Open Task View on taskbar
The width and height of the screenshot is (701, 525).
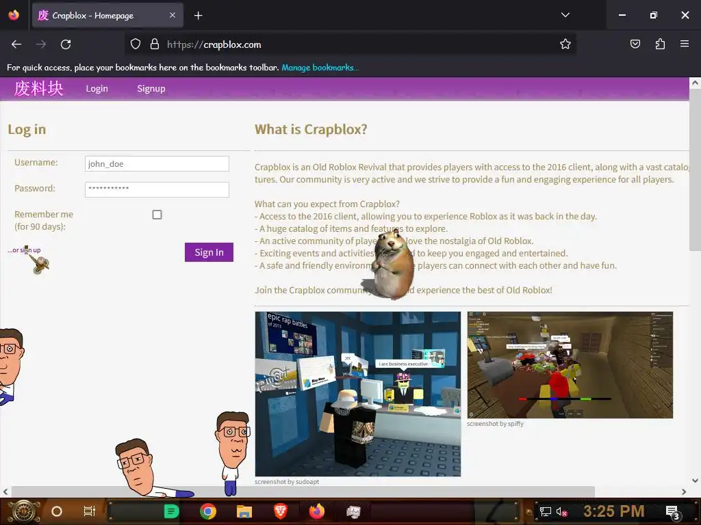pyautogui.click(x=90, y=511)
